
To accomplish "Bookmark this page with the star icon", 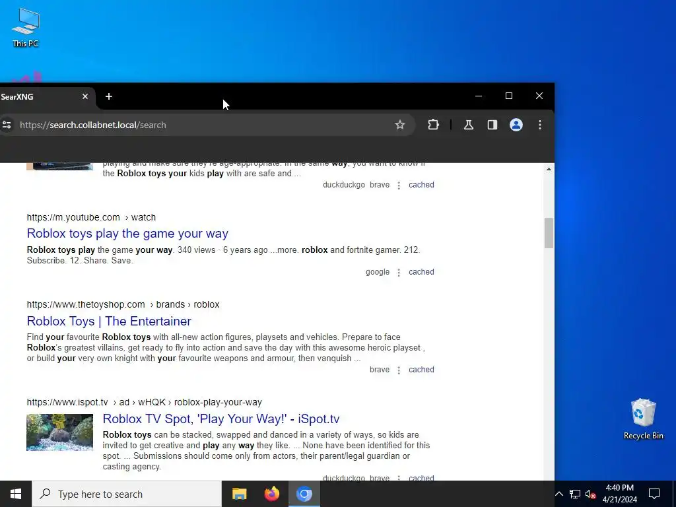I will (x=399, y=125).
